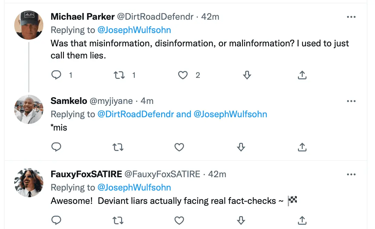Viewport: 375px width, 229px height.
Task: Share Michael Parker's tweet
Action: point(302,75)
